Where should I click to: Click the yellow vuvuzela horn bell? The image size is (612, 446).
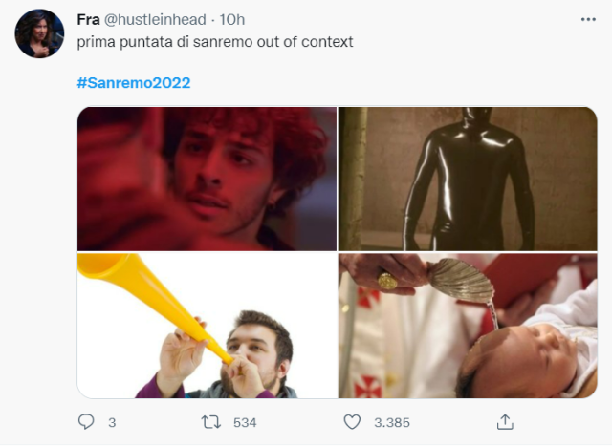(96, 271)
